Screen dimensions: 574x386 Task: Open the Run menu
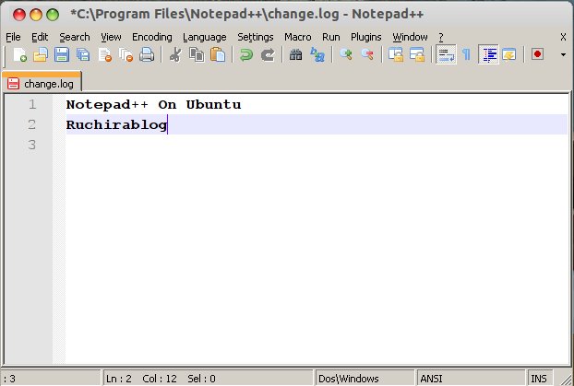[331, 37]
